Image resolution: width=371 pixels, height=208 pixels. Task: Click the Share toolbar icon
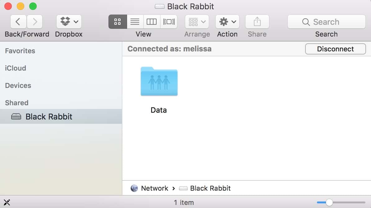(x=257, y=22)
